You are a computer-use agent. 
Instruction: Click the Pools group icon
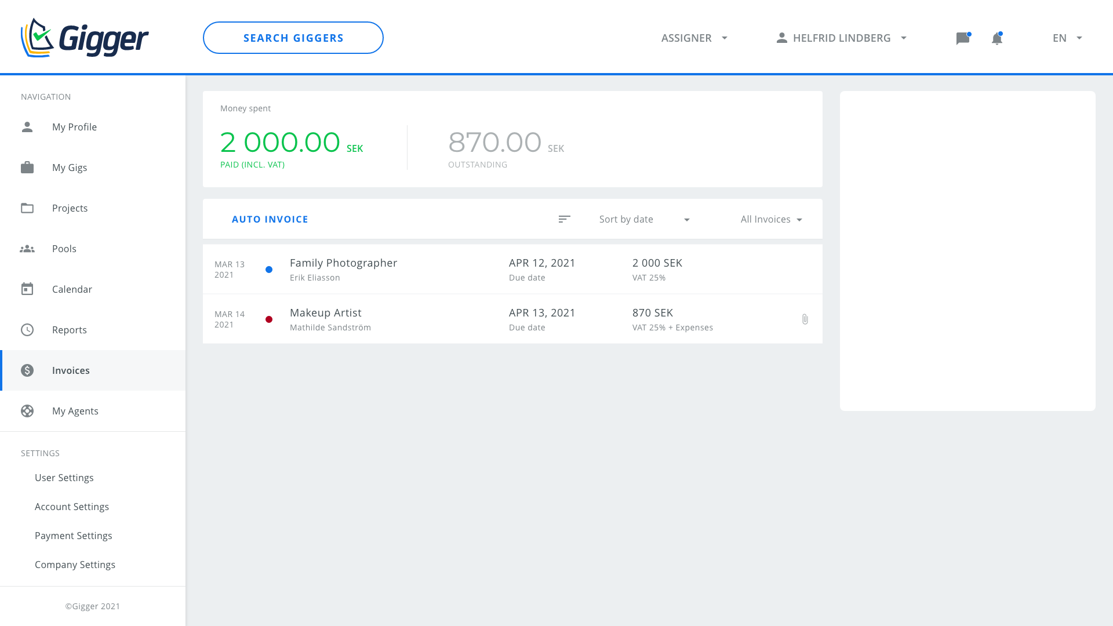coord(27,249)
